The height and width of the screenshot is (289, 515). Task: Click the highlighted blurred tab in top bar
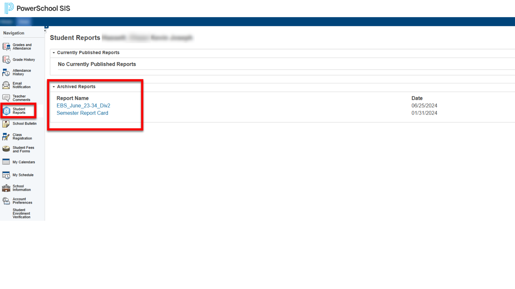click(24, 22)
